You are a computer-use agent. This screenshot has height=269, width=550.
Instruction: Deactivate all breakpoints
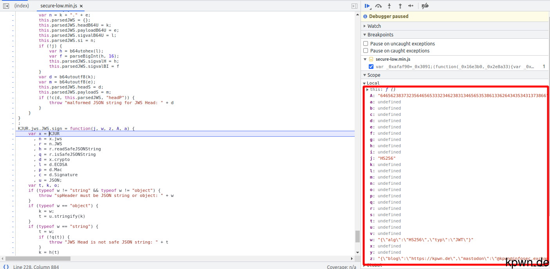(x=425, y=5)
